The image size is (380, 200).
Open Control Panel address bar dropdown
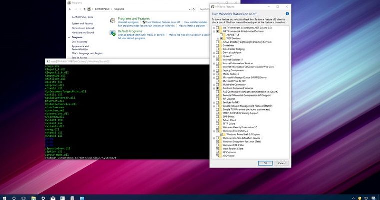190,9
